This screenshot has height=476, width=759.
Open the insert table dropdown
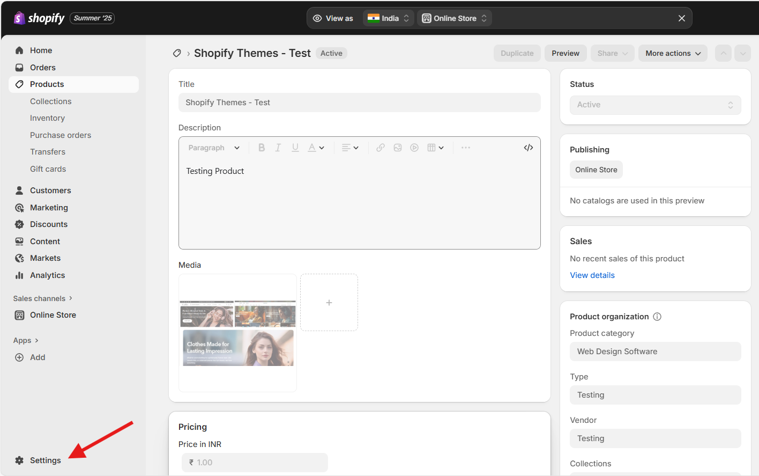(x=435, y=148)
